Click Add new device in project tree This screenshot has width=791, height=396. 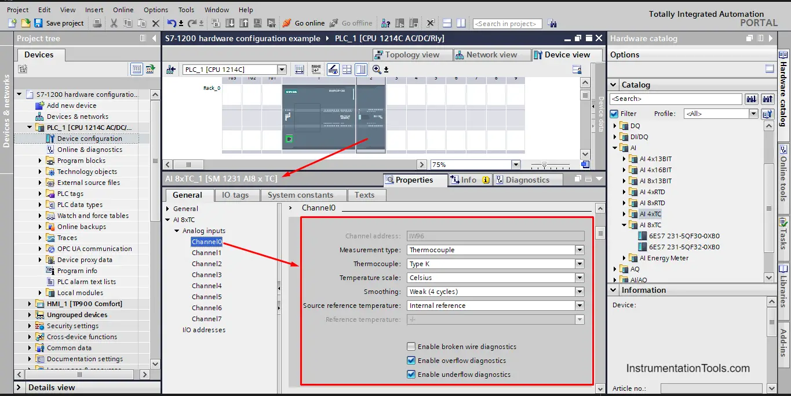point(71,106)
